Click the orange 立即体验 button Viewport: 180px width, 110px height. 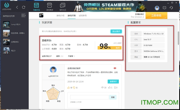[x=156, y=16]
